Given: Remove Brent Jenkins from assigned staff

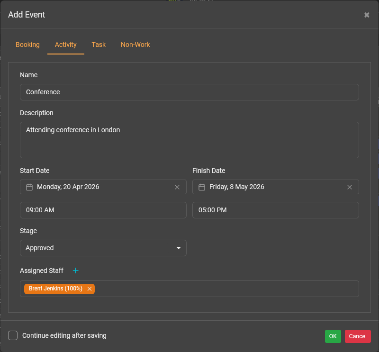Looking at the screenshot, I should [90, 289].
